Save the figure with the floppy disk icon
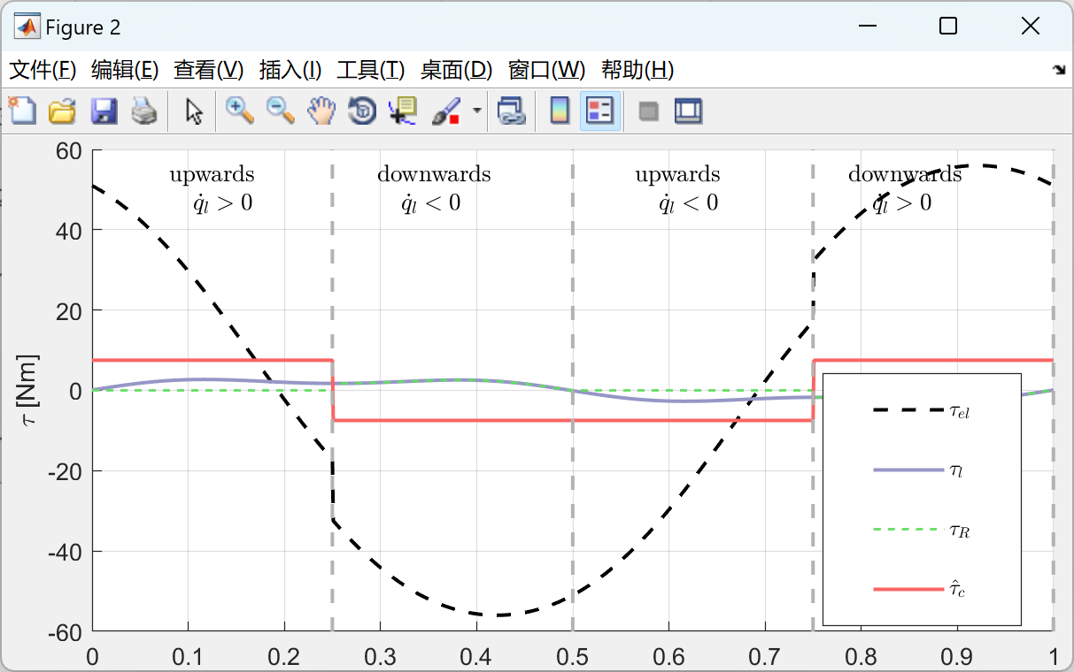The width and height of the screenshot is (1074, 672). (104, 111)
